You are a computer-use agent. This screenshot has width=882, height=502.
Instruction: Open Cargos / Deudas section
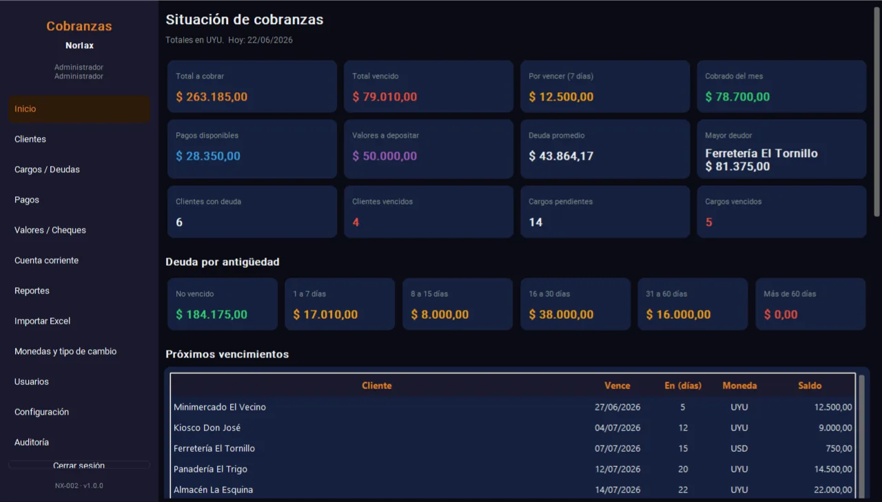(79, 169)
